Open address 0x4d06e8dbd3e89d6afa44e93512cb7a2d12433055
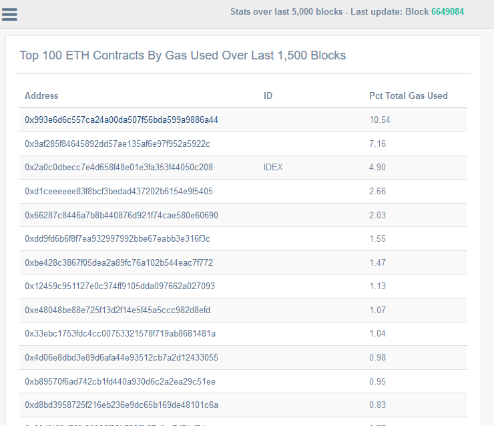The height and width of the screenshot is (426, 494). coord(121,358)
